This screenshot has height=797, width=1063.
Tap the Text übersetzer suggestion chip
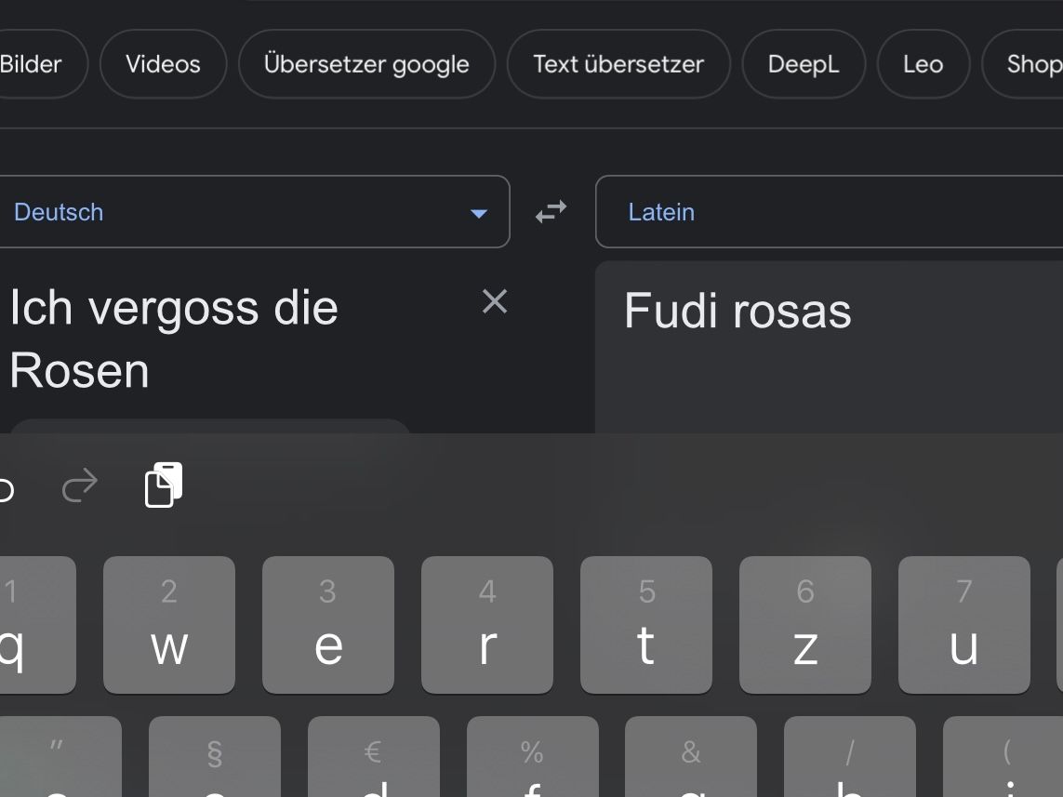(618, 64)
